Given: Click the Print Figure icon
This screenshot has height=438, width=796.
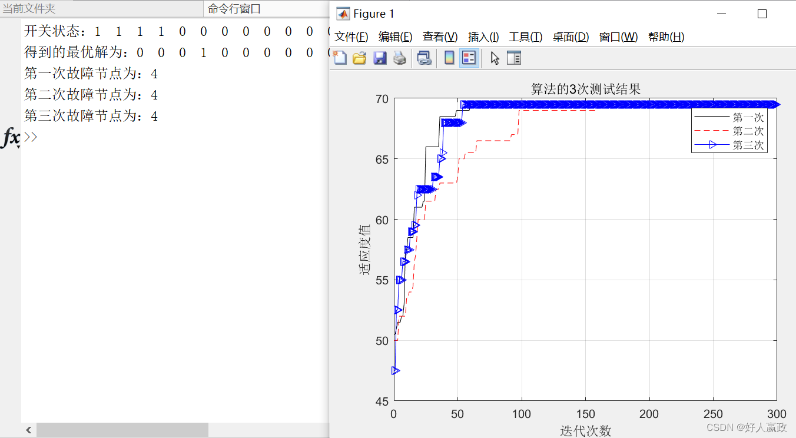Looking at the screenshot, I should (400, 58).
